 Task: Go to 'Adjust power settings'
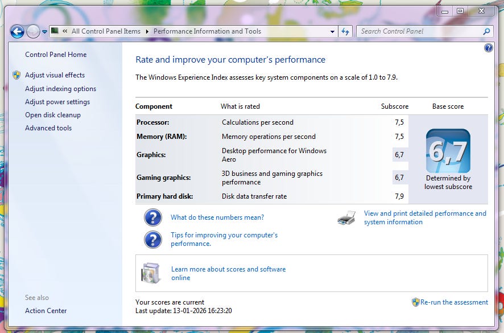point(57,102)
